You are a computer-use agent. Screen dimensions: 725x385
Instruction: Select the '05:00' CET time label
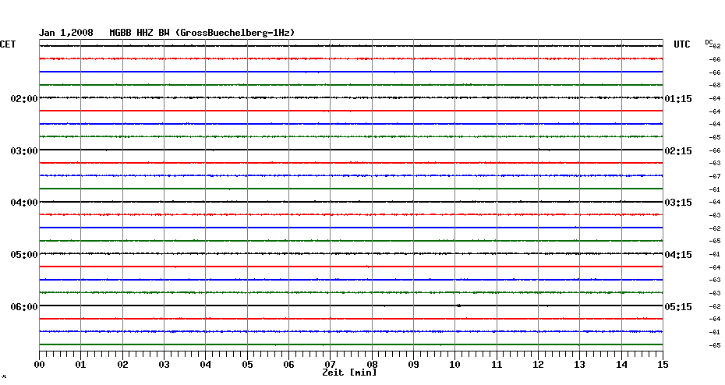24,255
